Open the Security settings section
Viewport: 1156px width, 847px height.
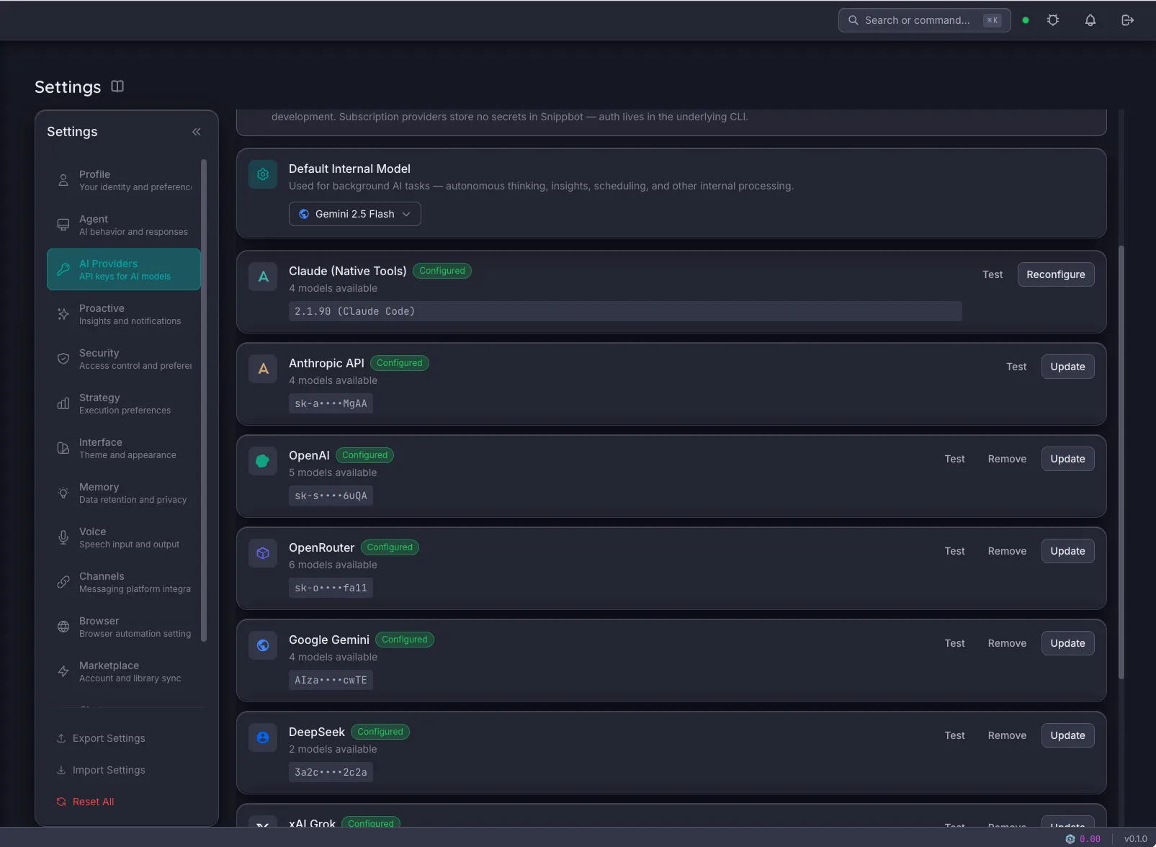coord(124,359)
